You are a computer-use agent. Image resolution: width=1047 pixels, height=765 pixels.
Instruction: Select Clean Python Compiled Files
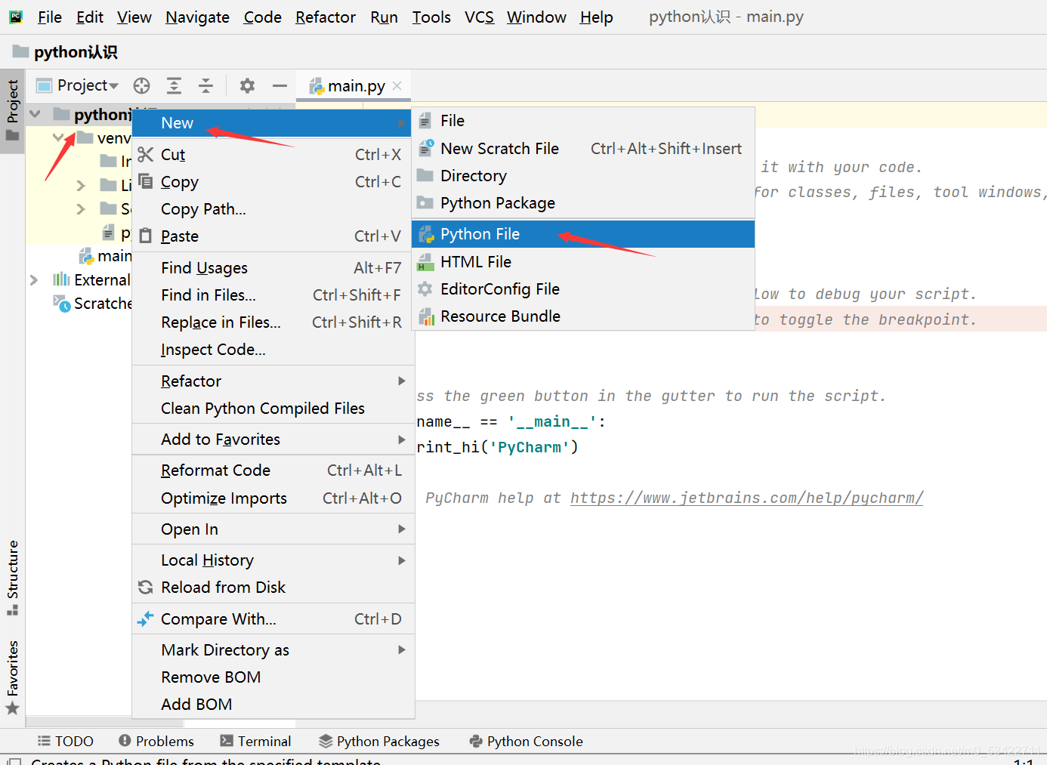[x=273, y=408]
